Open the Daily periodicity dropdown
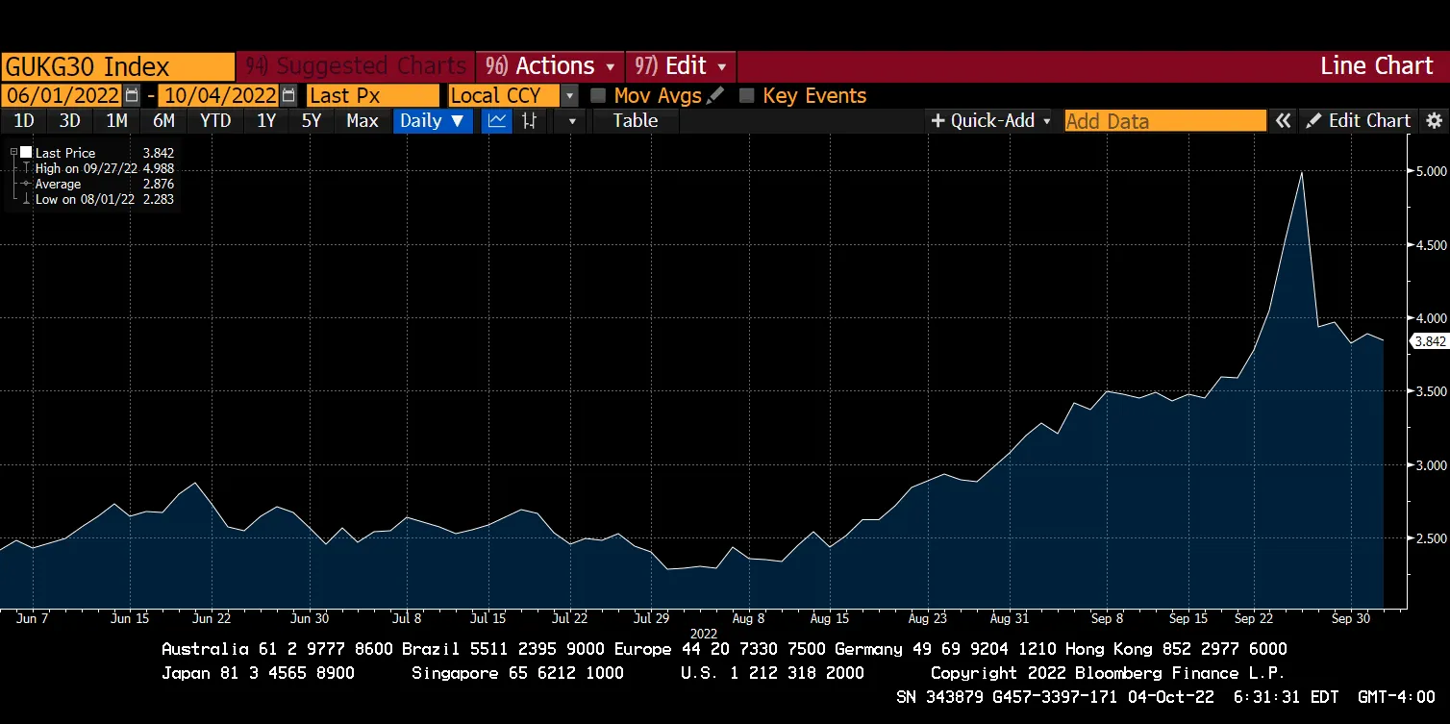Image resolution: width=1450 pixels, height=724 pixels. click(x=433, y=121)
